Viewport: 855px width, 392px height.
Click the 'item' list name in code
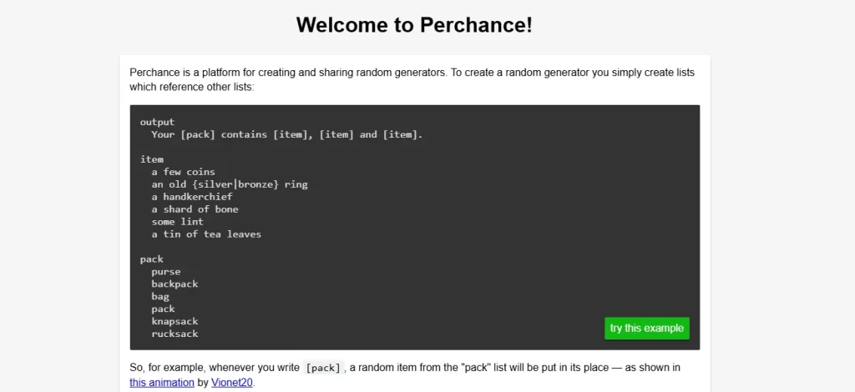pyautogui.click(x=152, y=159)
